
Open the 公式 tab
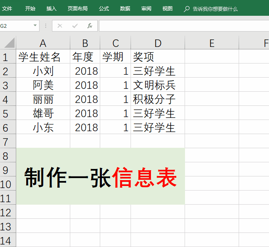coord(104,9)
